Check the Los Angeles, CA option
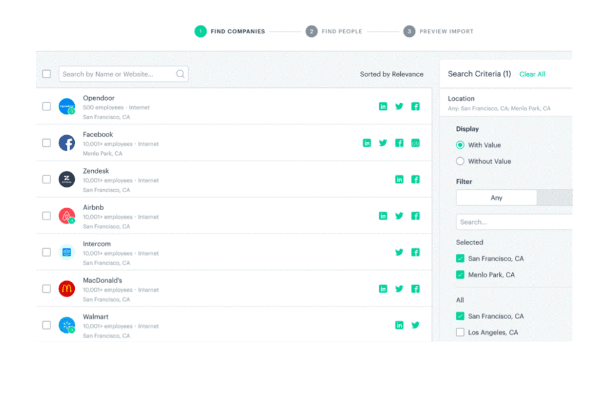The height and width of the screenshot is (398, 608). [460, 332]
